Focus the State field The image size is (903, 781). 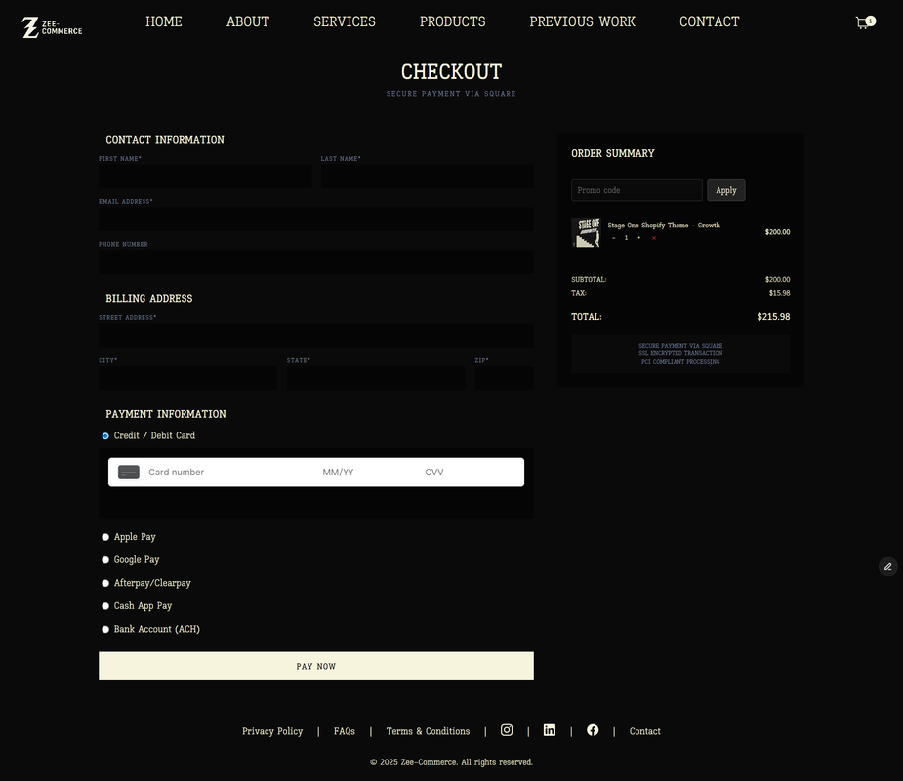tap(376, 379)
